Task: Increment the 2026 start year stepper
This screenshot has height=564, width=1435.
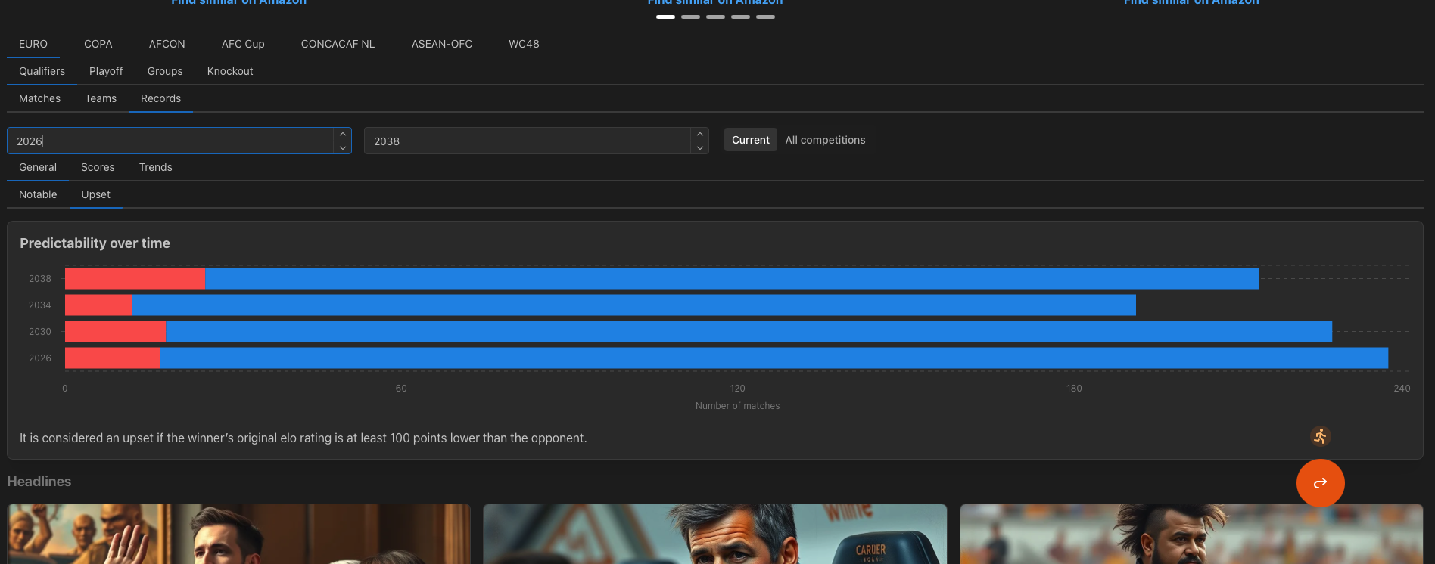Action: pos(343,135)
